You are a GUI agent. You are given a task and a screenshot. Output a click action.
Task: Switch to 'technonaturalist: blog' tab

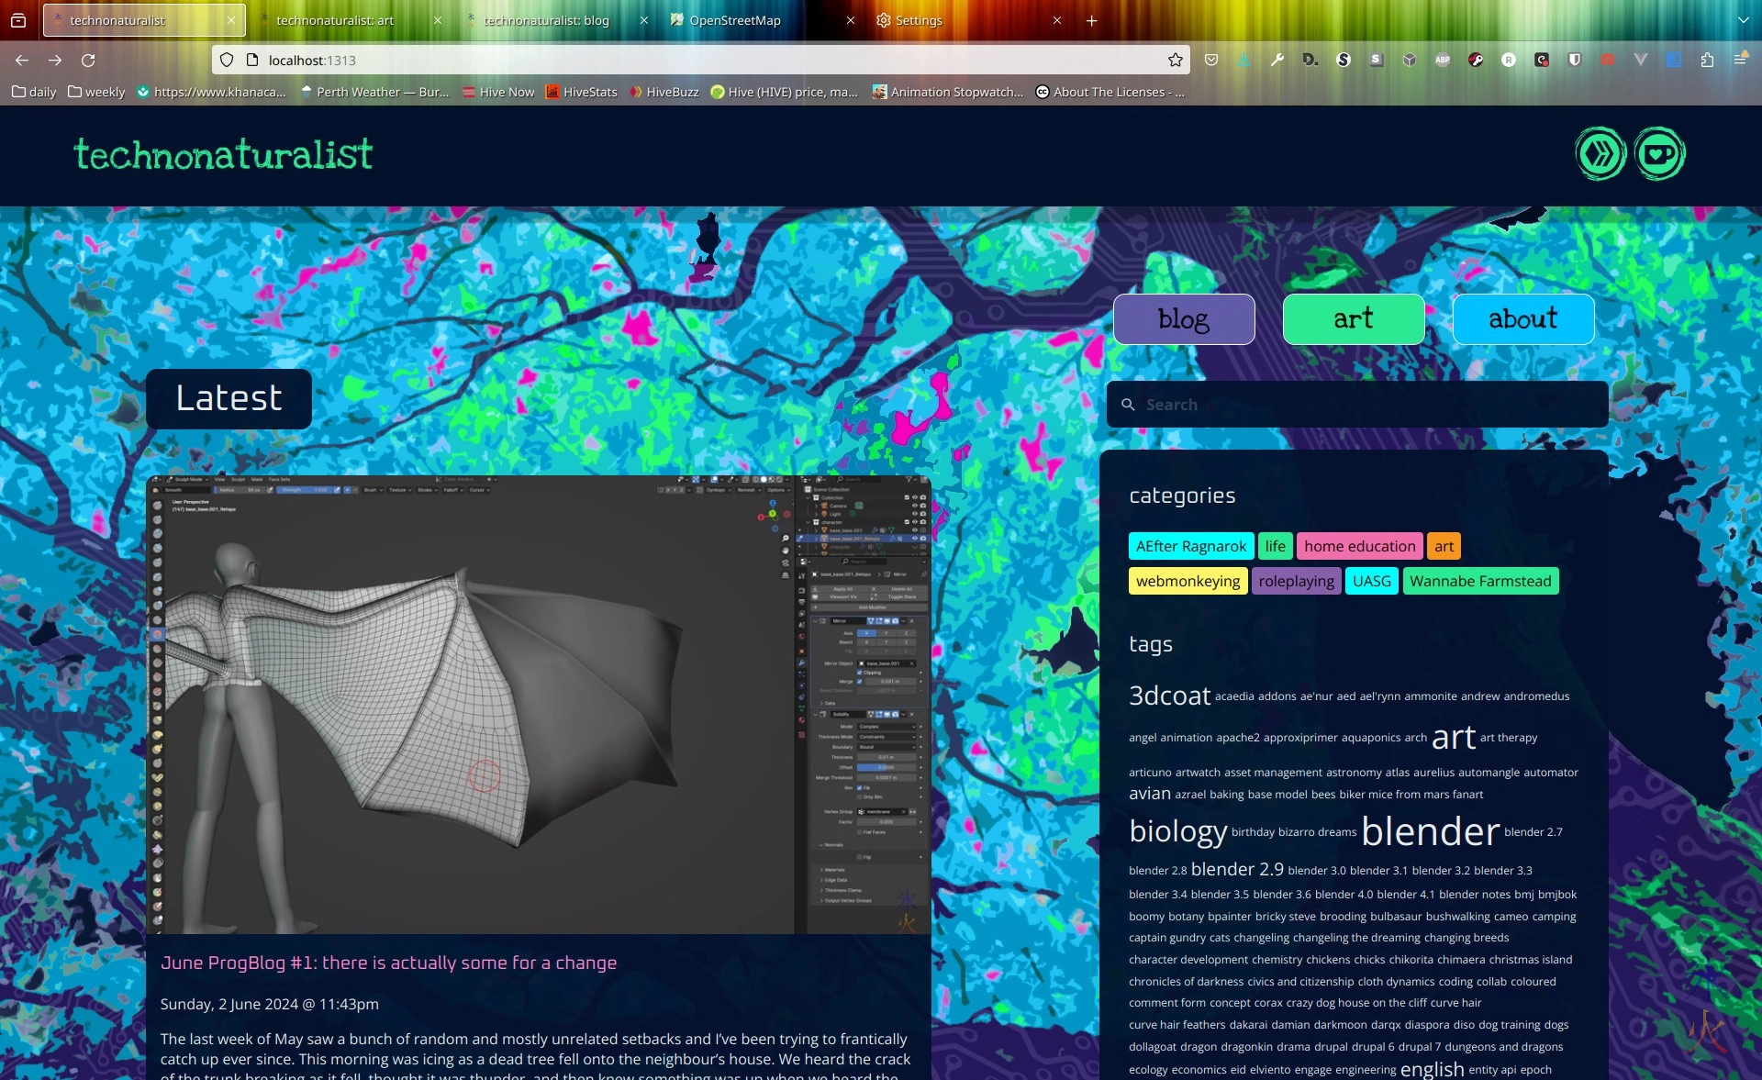[x=546, y=20]
